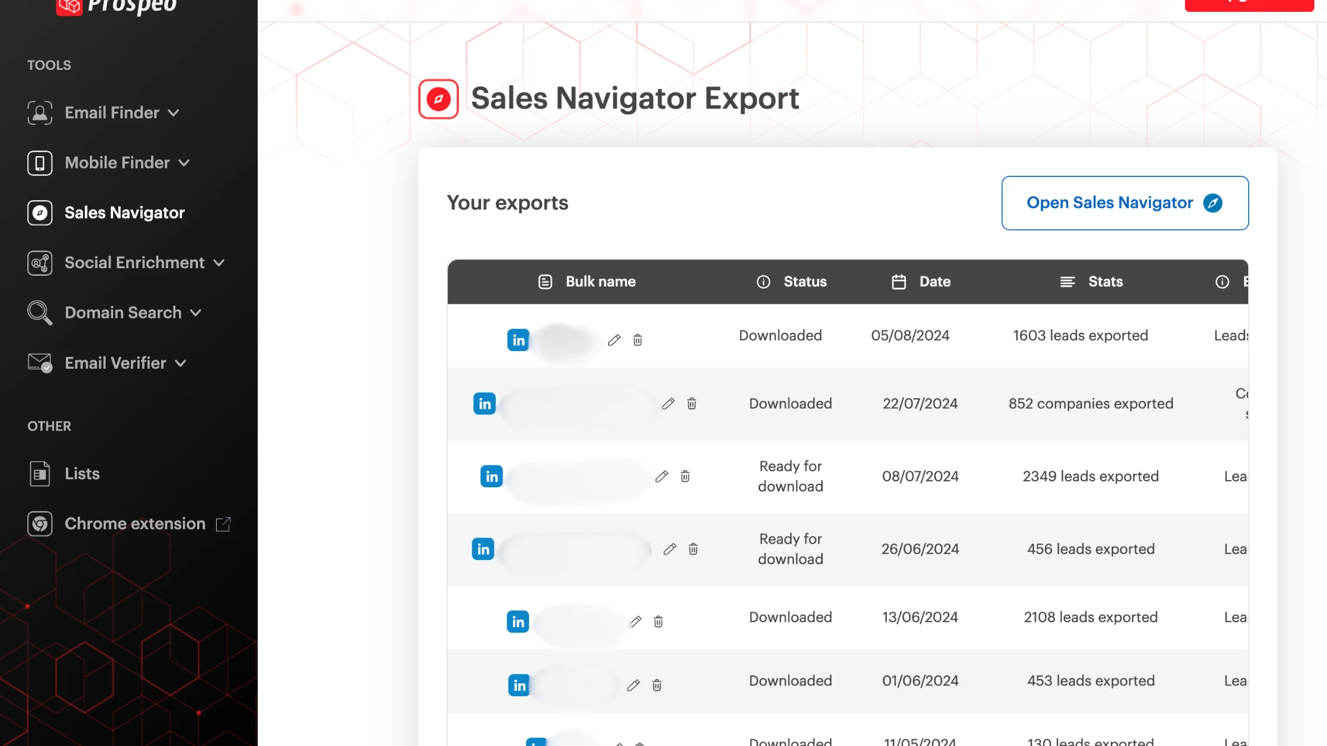Click the Email Verifier envelope icon
The image size is (1327, 746).
tap(40, 363)
